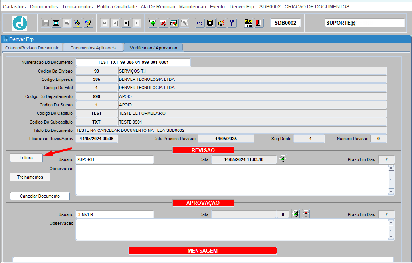
Task: Switch to Criacao/Revisao Documento tab
Action: coord(32,48)
